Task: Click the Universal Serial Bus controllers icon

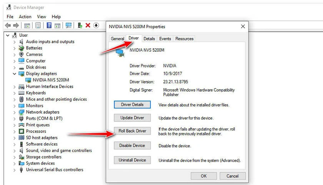Action: point(21,170)
